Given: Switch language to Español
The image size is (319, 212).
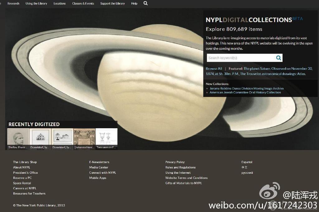Looking at the screenshot, I should point(247,162).
